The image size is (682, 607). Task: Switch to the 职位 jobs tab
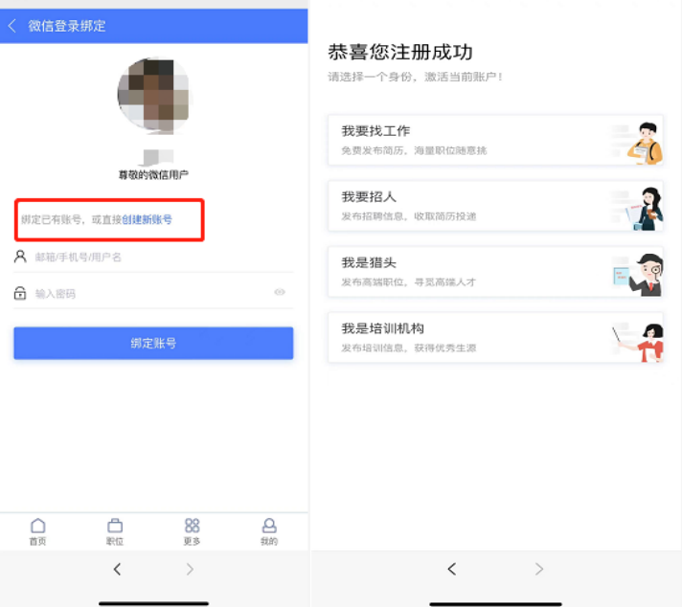115,531
